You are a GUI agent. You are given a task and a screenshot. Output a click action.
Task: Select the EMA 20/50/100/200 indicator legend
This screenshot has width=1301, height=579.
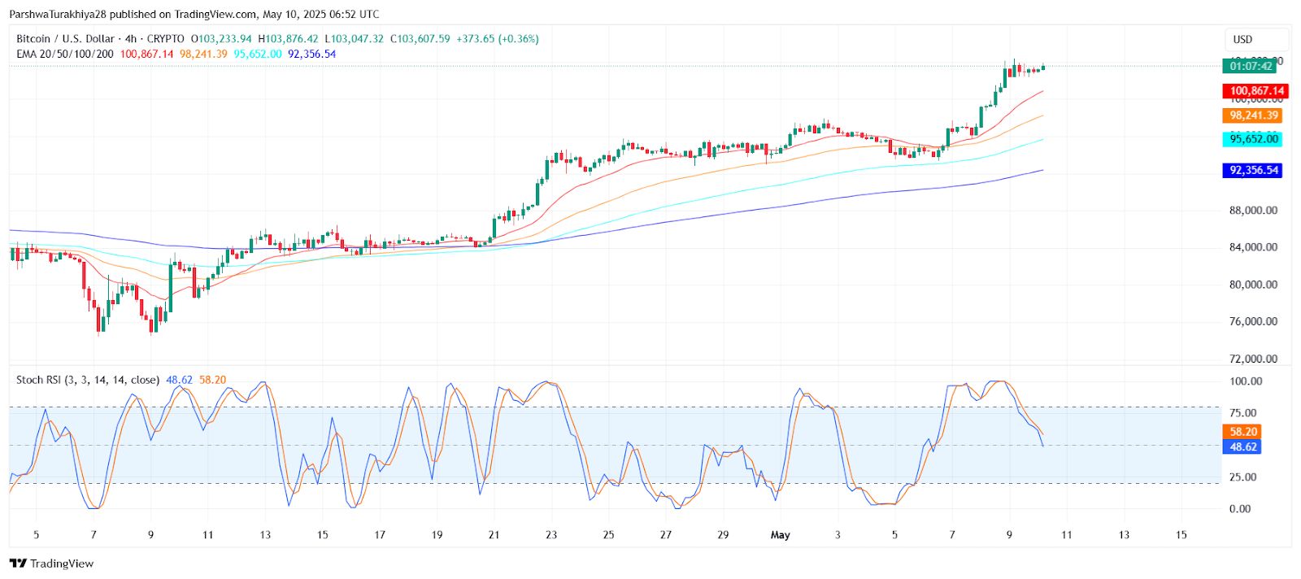click(x=65, y=54)
